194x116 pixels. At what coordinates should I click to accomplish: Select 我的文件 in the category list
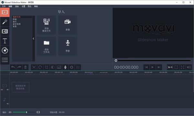click(16, 17)
